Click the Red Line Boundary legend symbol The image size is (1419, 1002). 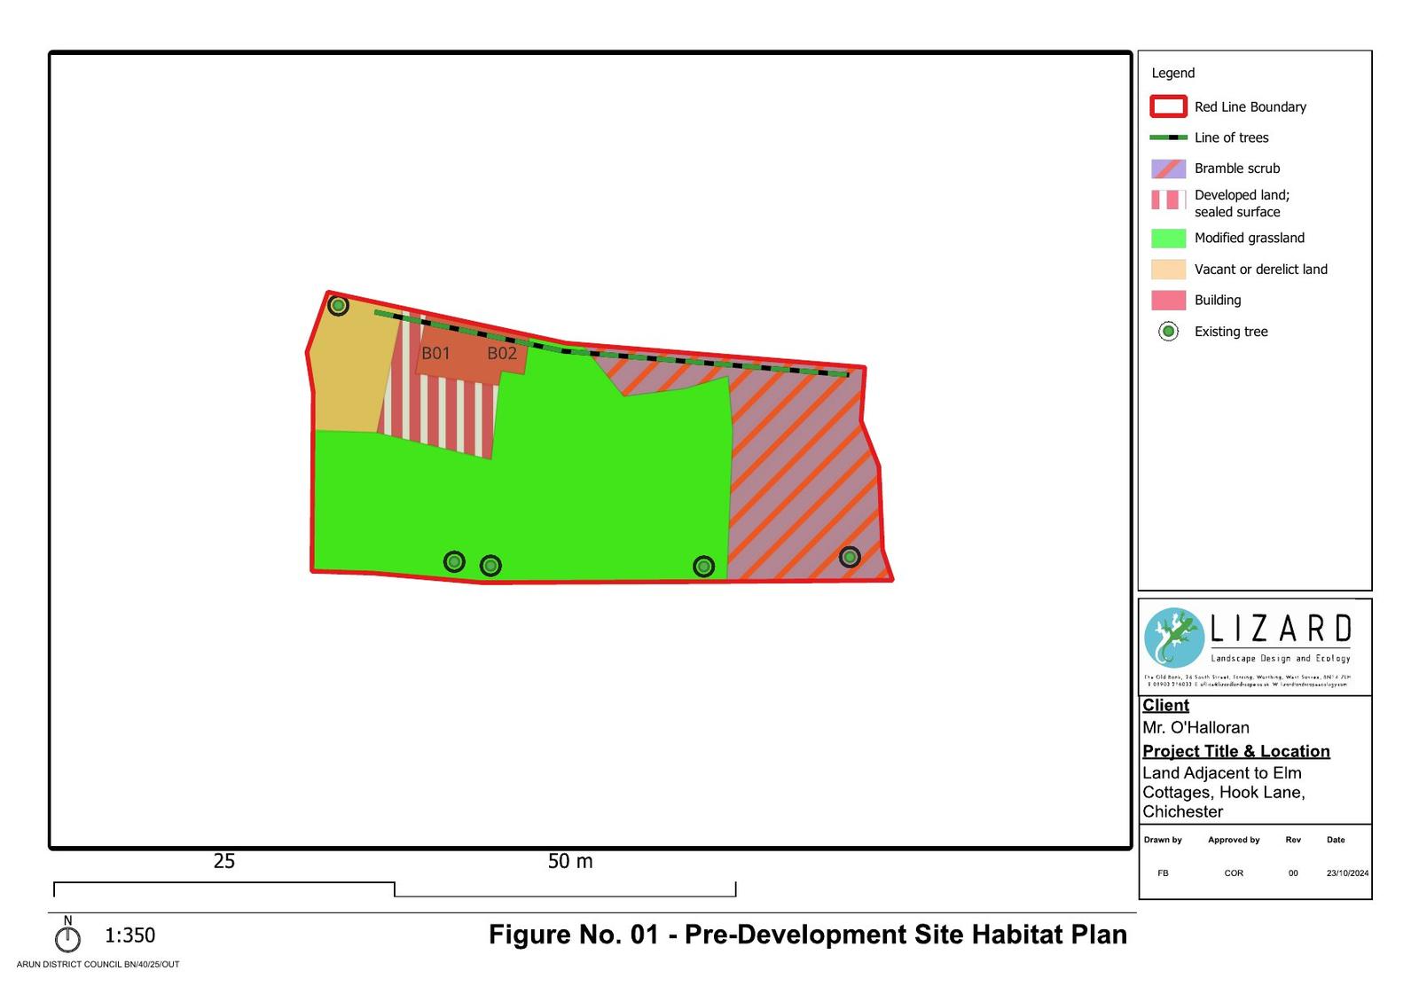[1168, 107]
